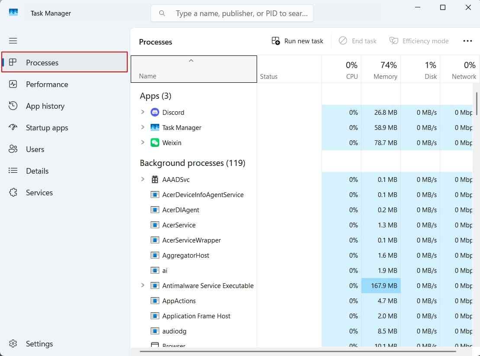Sort by the Status column header

coord(289,69)
